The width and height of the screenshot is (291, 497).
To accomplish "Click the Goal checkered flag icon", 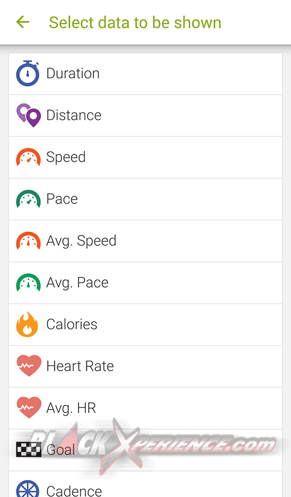I will (x=29, y=449).
